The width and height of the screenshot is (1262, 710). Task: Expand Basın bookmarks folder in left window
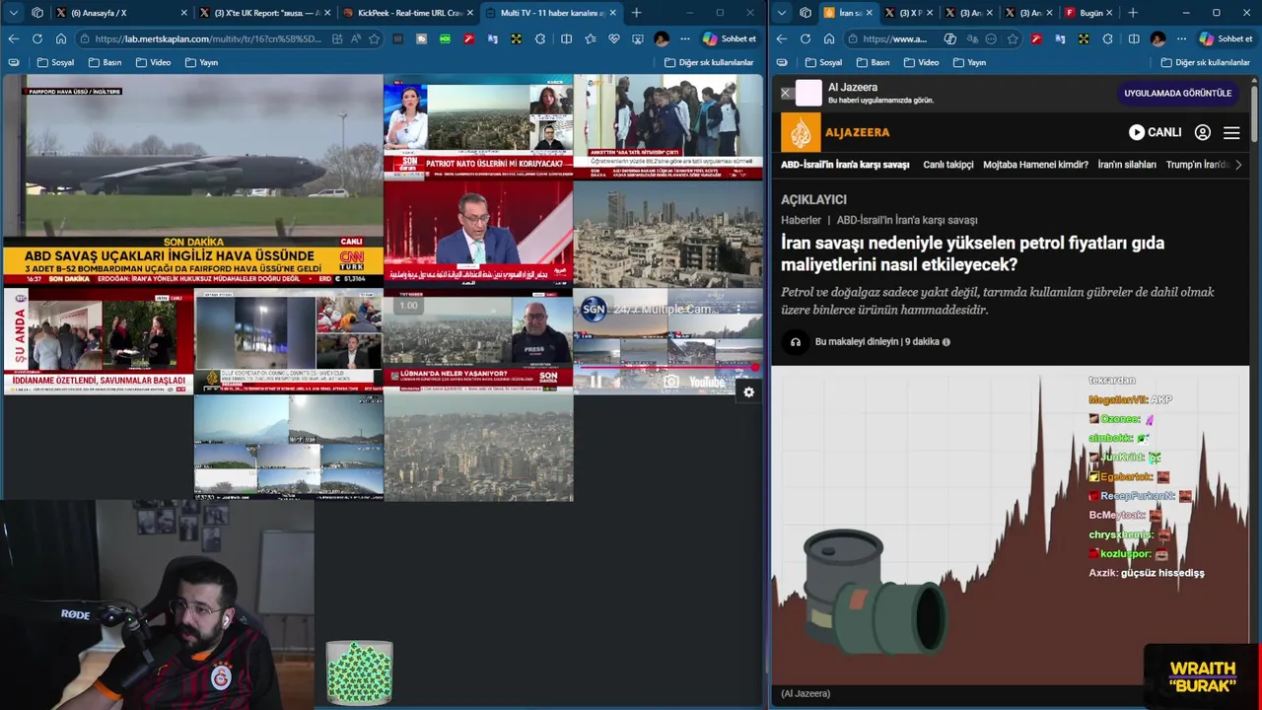tap(105, 62)
